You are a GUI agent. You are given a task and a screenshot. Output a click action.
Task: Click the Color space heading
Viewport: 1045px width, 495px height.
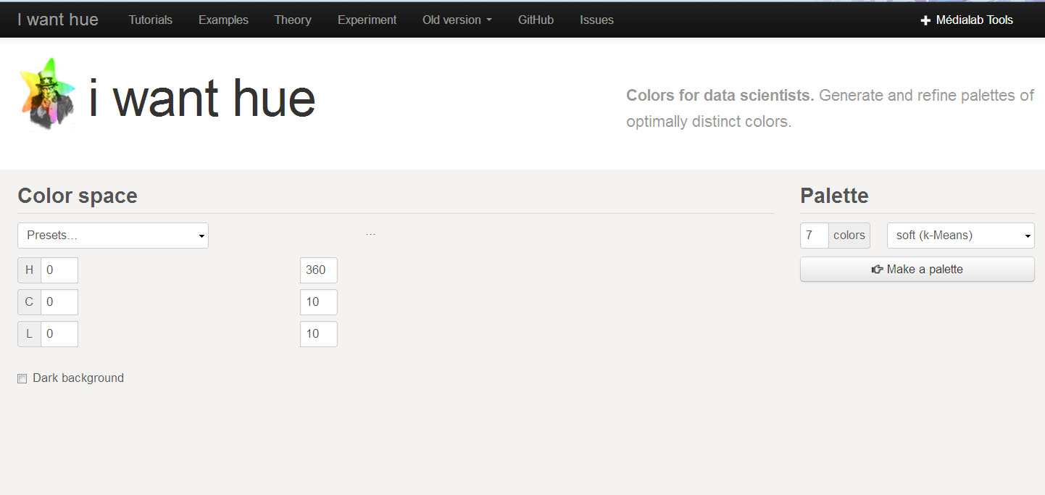tap(78, 196)
